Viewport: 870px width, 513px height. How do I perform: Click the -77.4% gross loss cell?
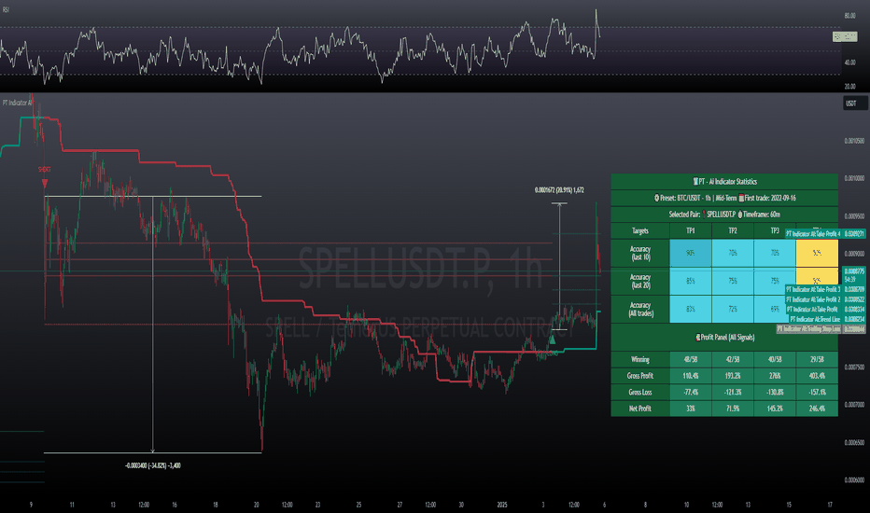tap(691, 392)
